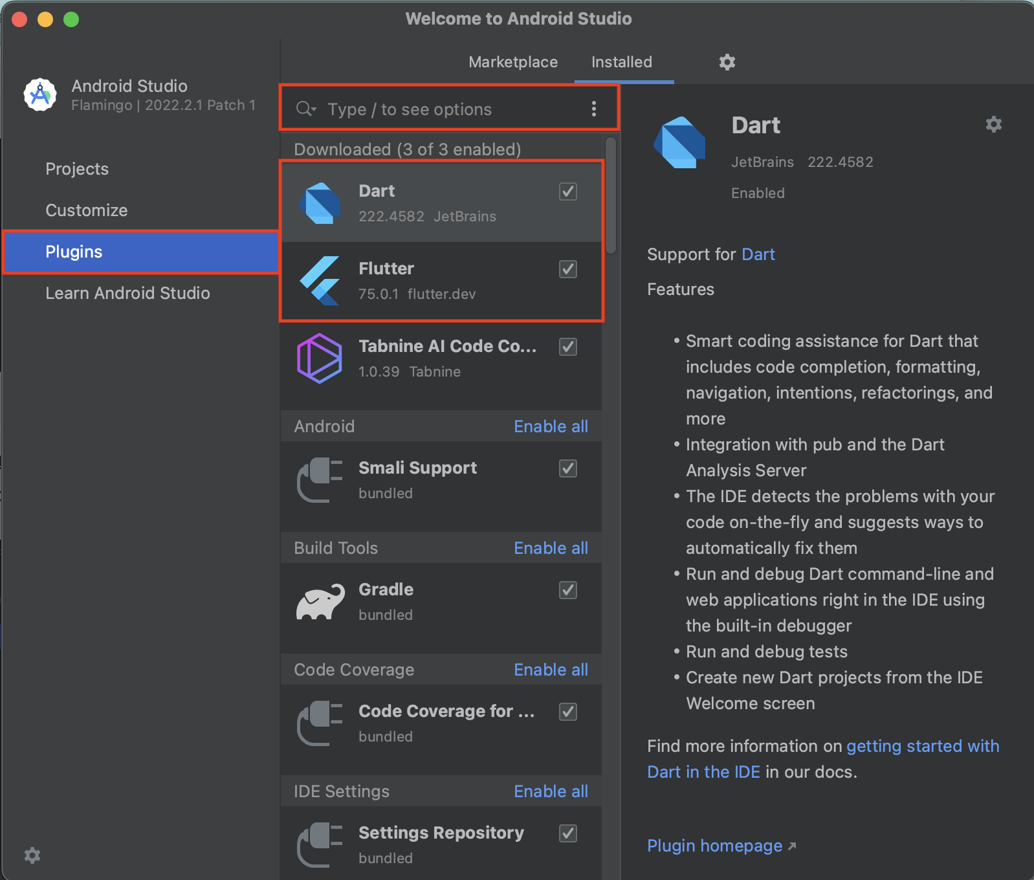Uncheck the Tabnine AI Code plugin
This screenshot has height=880, width=1034.
pos(568,347)
